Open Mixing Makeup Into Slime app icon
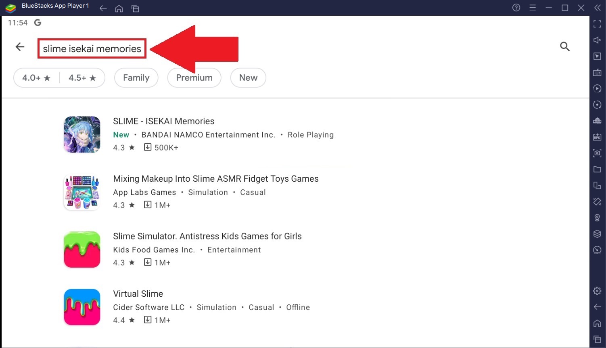This screenshot has height=348, width=606. tap(82, 192)
